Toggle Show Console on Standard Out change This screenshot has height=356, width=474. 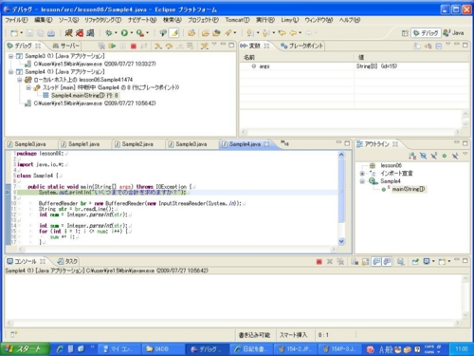pos(376,262)
